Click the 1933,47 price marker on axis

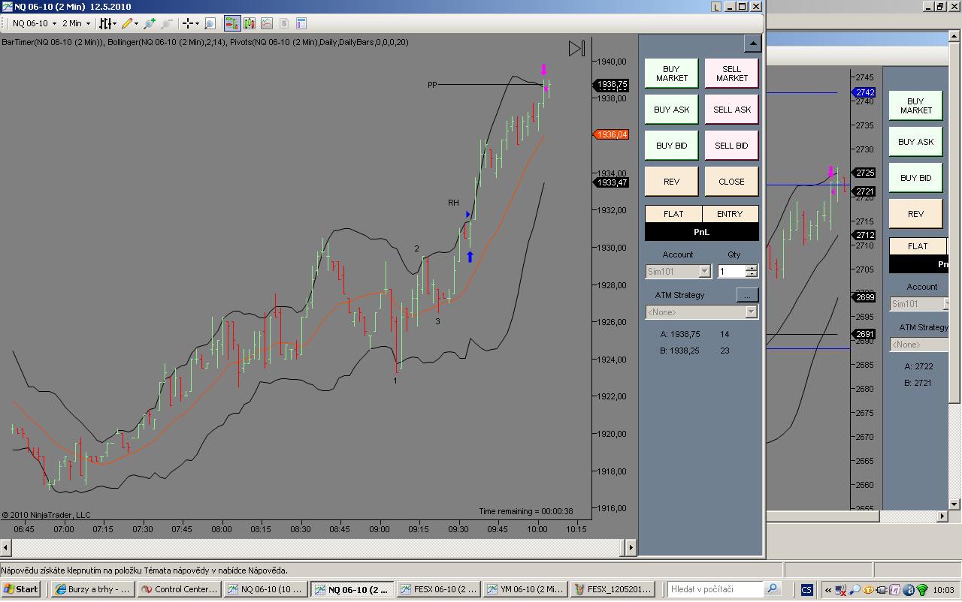tap(611, 182)
